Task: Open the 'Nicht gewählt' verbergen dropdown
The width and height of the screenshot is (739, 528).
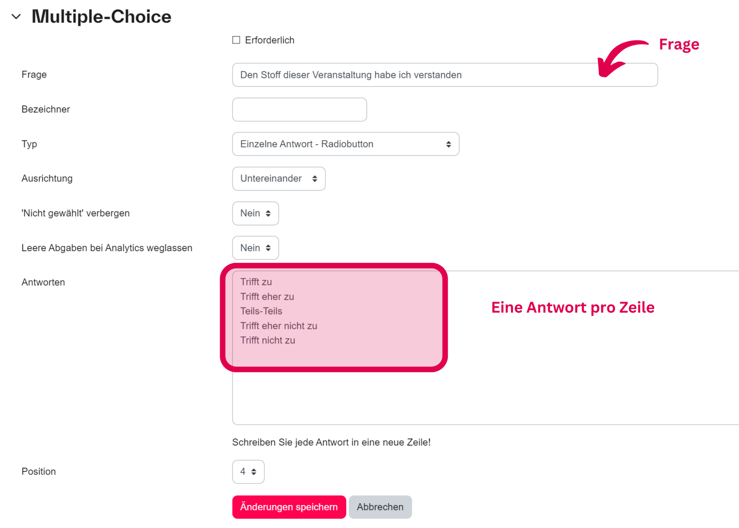Action: tap(255, 213)
